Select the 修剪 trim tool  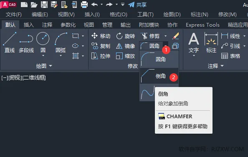150,36
